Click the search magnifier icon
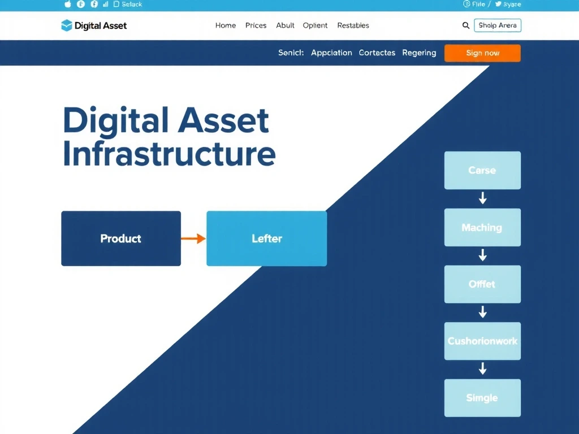 click(465, 25)
